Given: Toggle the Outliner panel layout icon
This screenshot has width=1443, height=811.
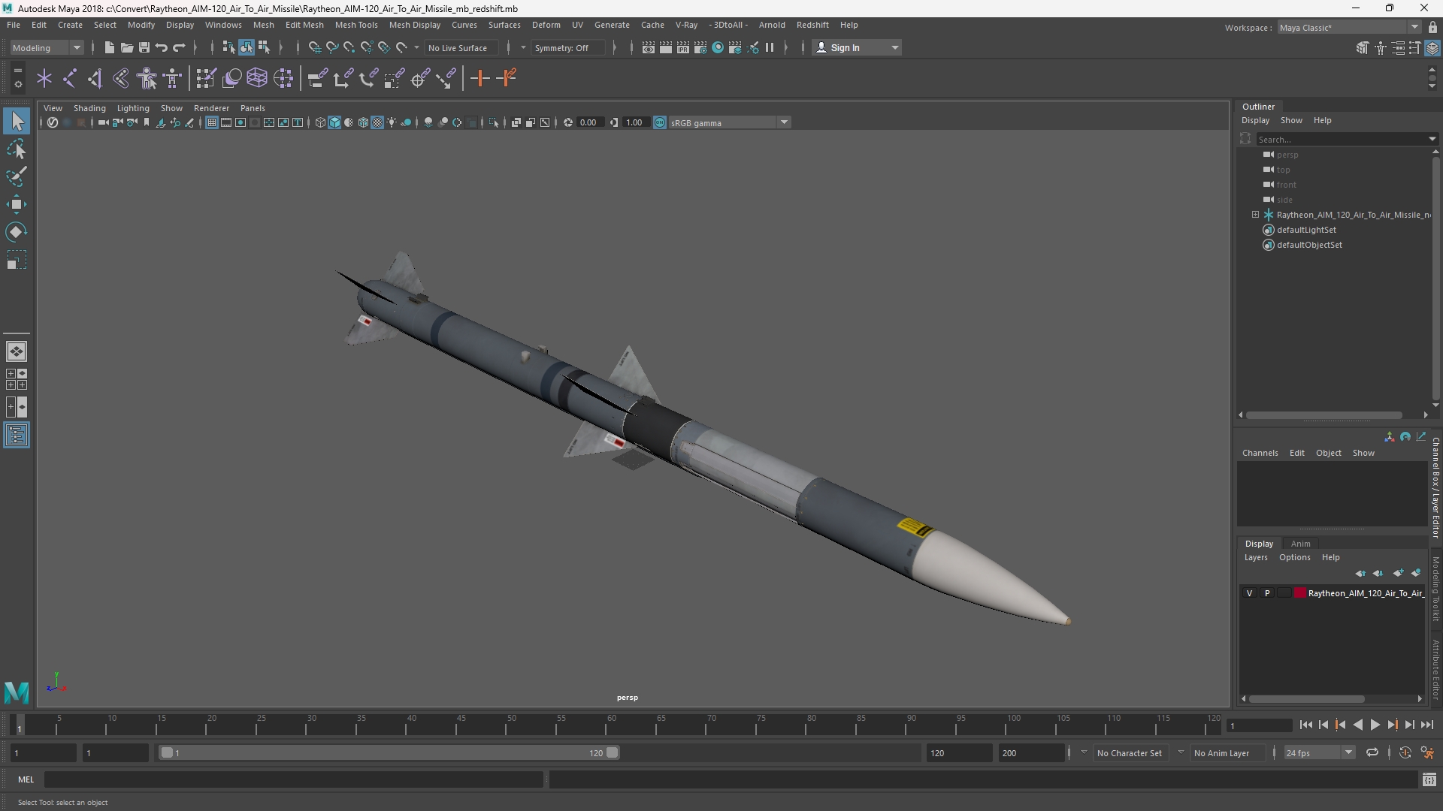Looking at the screenshot, I should [x=17, y=436].
